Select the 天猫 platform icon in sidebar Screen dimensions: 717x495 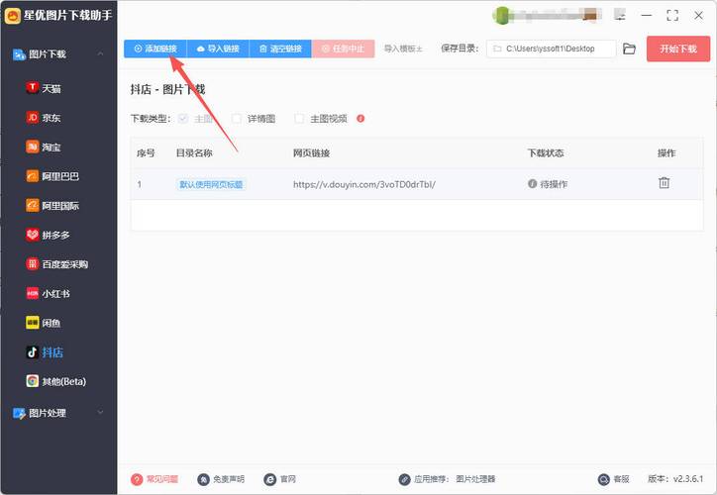coord(33,88)
